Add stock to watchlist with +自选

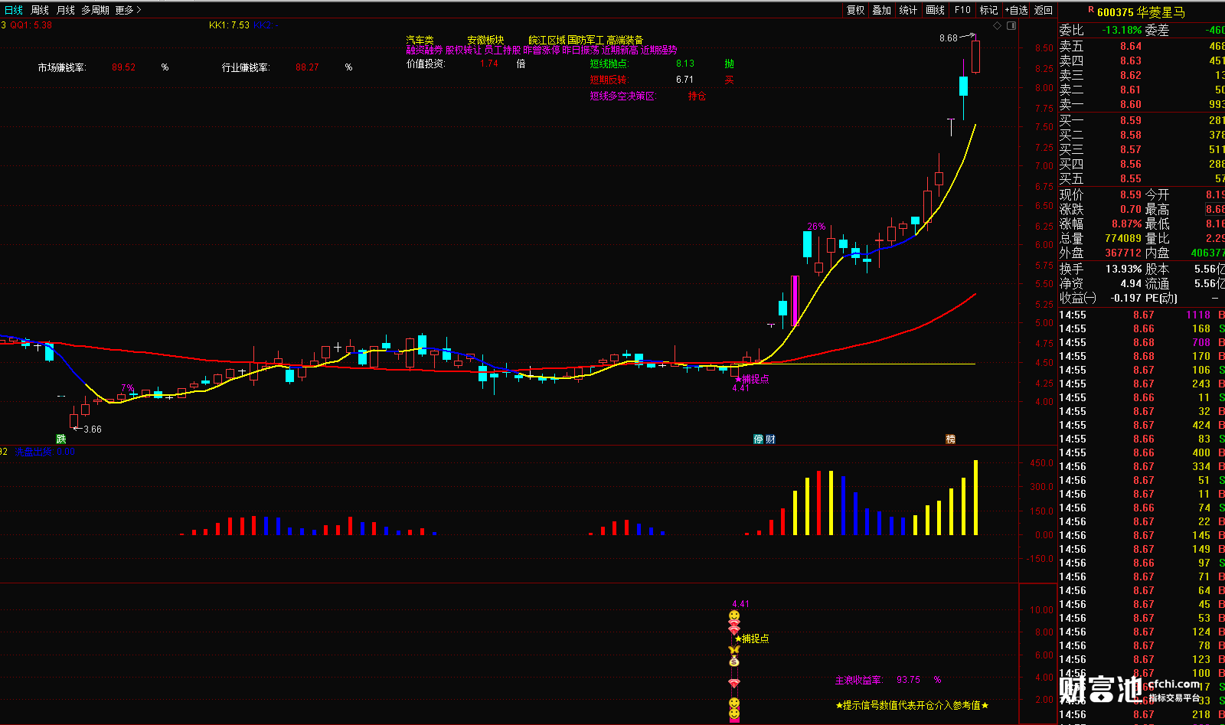tap(1016, 10)
